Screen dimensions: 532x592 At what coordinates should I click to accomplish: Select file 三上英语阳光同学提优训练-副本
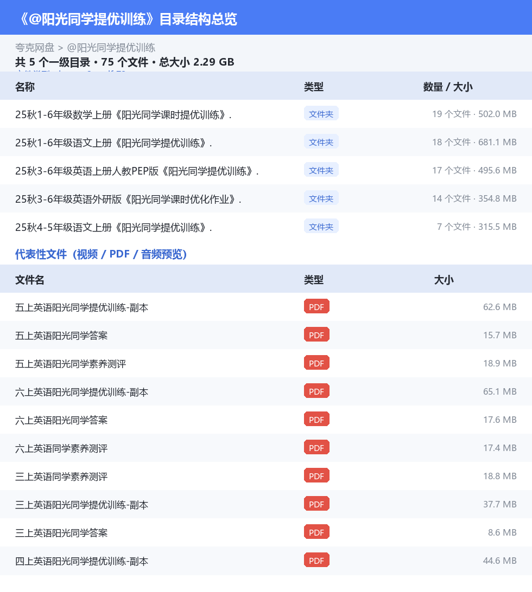81,504
